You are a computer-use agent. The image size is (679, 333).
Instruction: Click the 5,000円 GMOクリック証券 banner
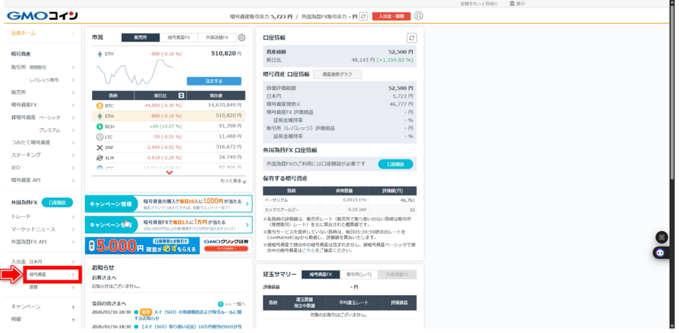tap(168, 246)
